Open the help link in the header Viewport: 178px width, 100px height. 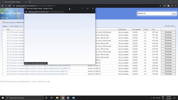click(7, 18)
